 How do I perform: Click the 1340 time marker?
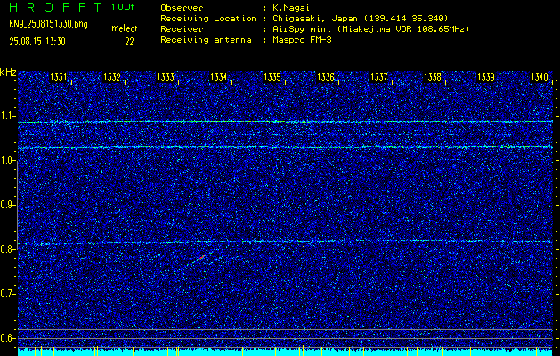(x=540, y=77)
